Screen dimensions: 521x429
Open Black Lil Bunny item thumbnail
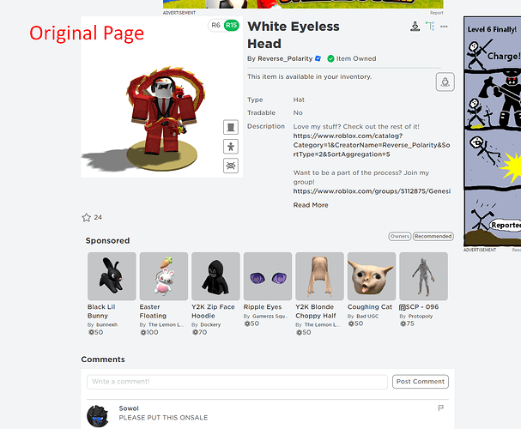coord(112,276)
